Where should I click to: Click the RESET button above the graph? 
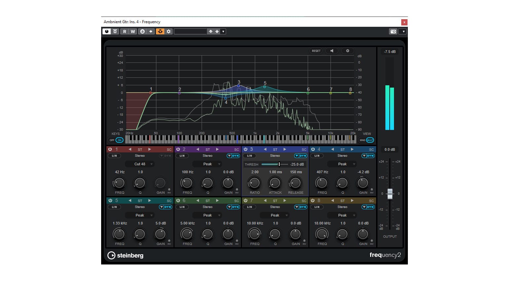click(x=316, y=51)
